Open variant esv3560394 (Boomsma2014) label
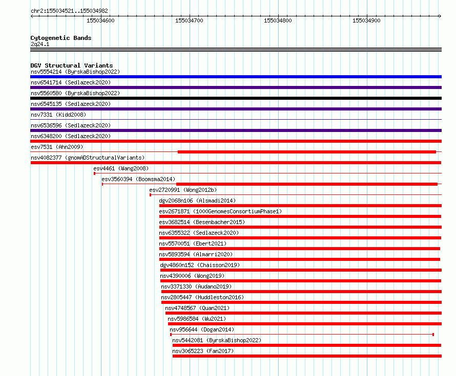456x376 pixels. 138,179
